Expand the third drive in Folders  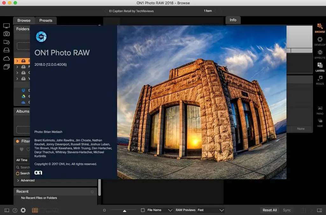[x=17, y=73]
